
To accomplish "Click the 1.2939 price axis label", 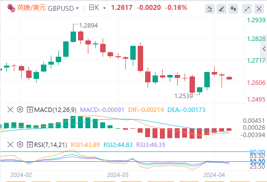I will [x=256, y=20].
